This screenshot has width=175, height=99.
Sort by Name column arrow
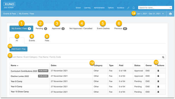(x=18, y=65)
